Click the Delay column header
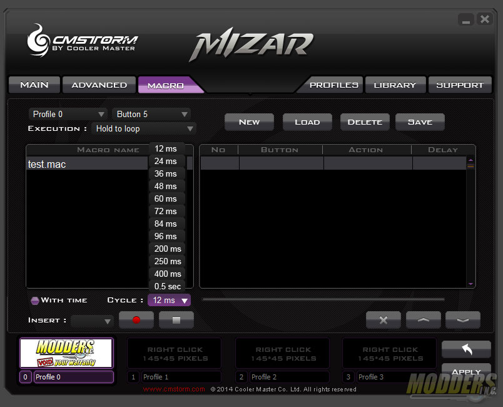The height and width of the screenshot is (407, 503). point(443,150)
